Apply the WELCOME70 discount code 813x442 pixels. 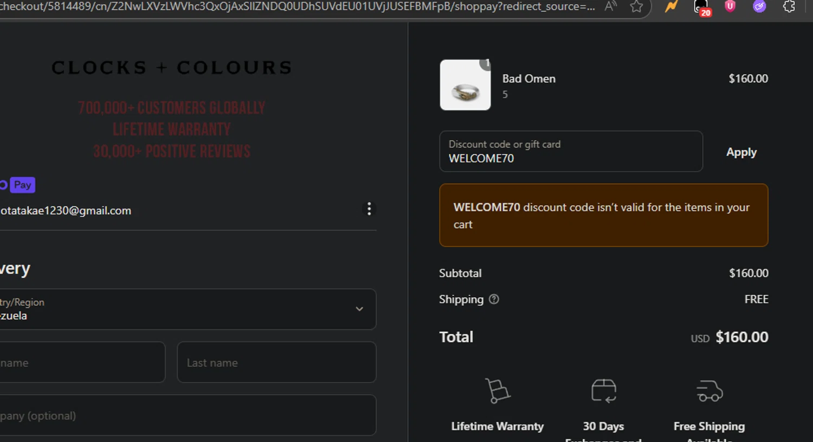741,152
